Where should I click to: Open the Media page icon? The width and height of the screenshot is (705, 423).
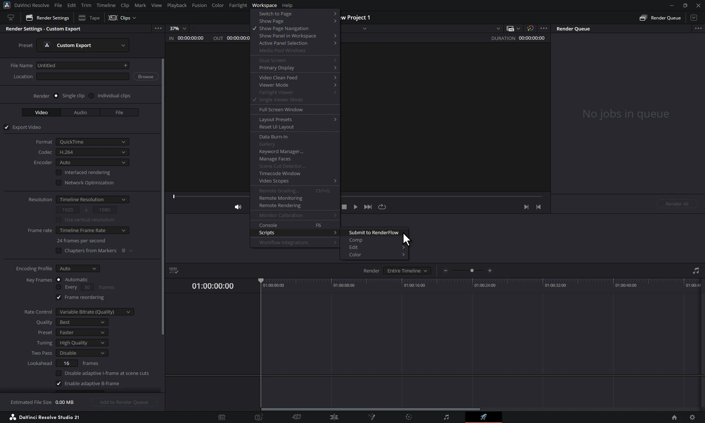point(222,417)
